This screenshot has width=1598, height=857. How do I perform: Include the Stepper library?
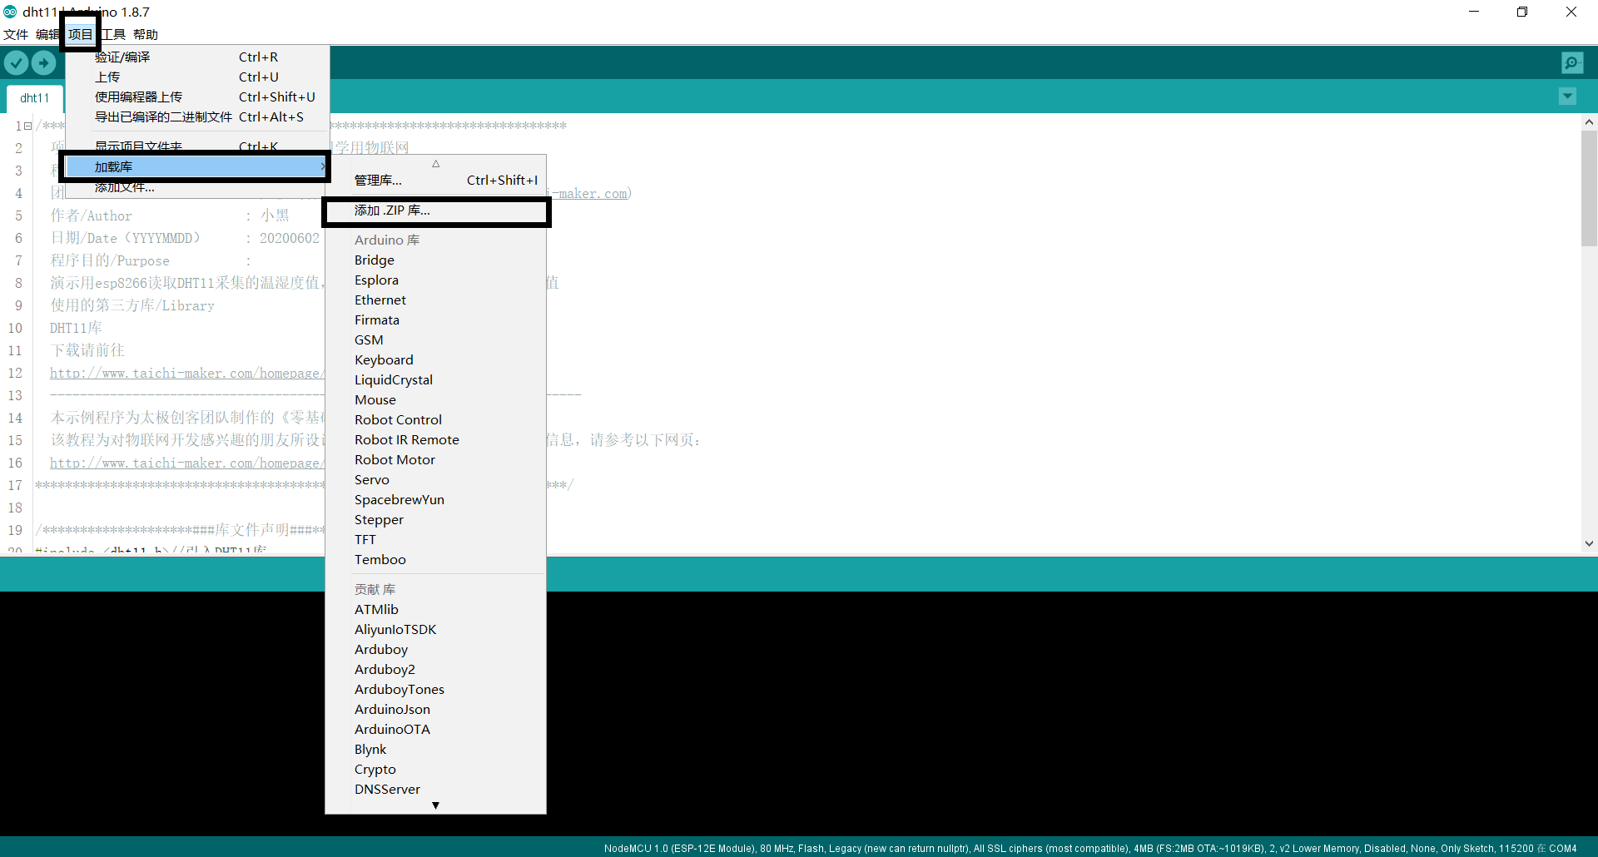click(435, 519)
